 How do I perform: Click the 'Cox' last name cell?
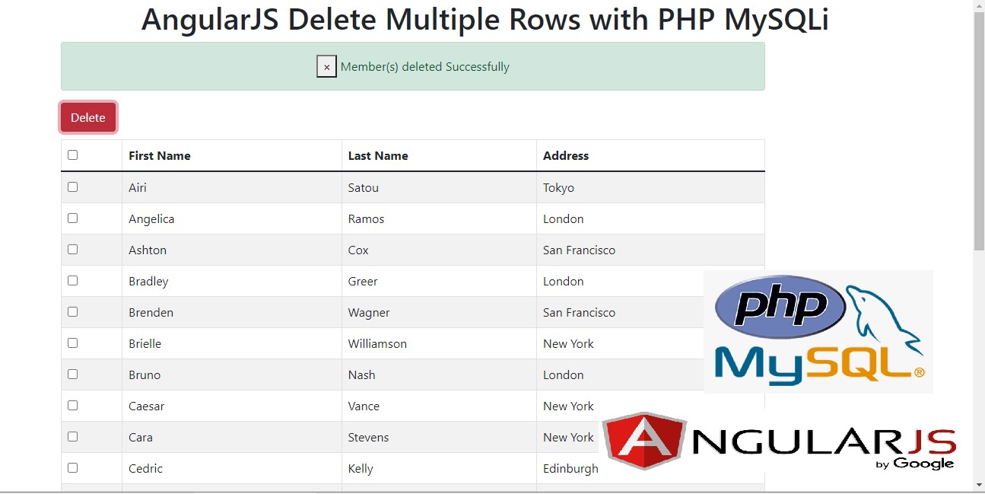click(440, 250)
